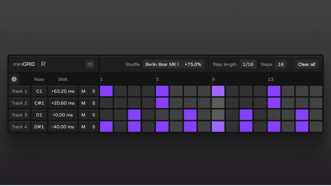
Task: Click the R logo icon
Action: tap(43, 64)
